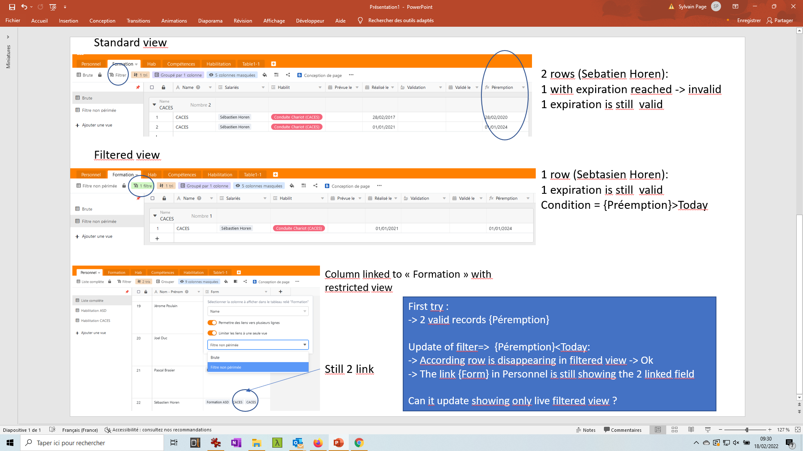The width and height of the screenshot is (803, 451).
Task: Click the taskbar search box
Action: coord(92,443)
